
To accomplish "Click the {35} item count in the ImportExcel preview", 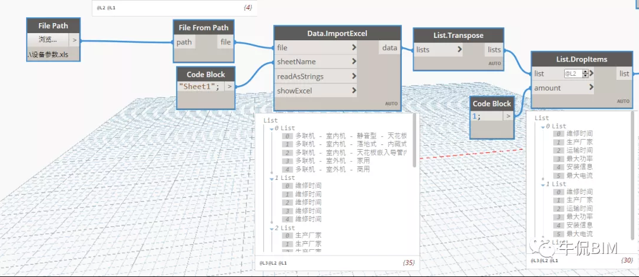I will [x=409, y=263].
